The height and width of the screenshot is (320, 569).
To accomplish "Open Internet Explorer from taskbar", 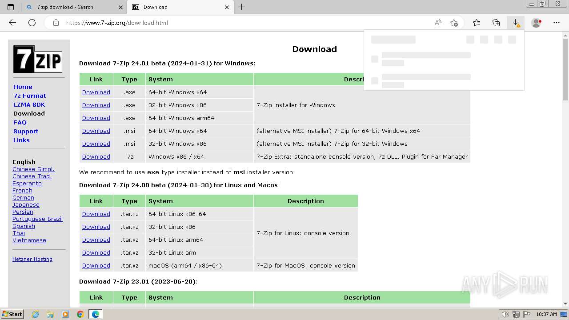I will click(35, 314).
